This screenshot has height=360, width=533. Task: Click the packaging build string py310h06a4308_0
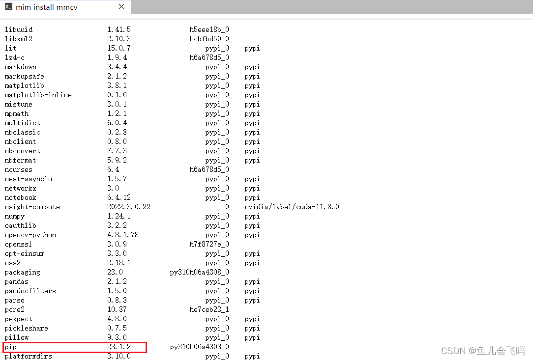(199, 272)
